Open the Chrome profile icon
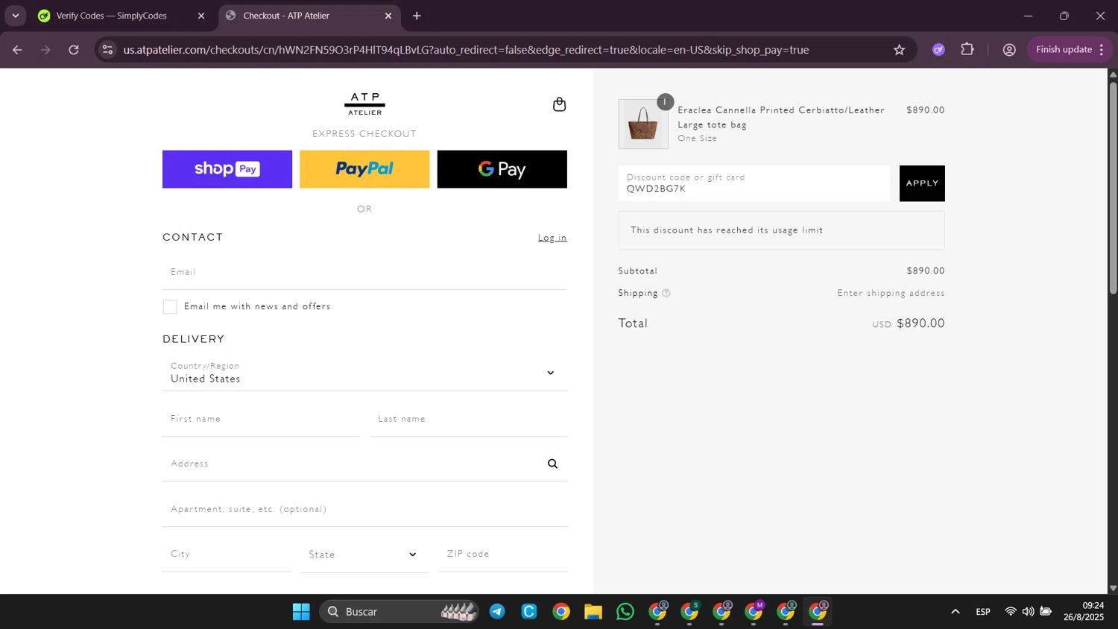This screenshot has height=629, width=1118. 1009,50
